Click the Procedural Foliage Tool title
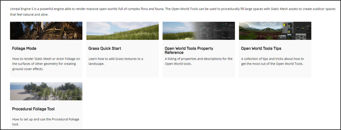Viewport: 341px width, 130px height. tap(33, 109)
